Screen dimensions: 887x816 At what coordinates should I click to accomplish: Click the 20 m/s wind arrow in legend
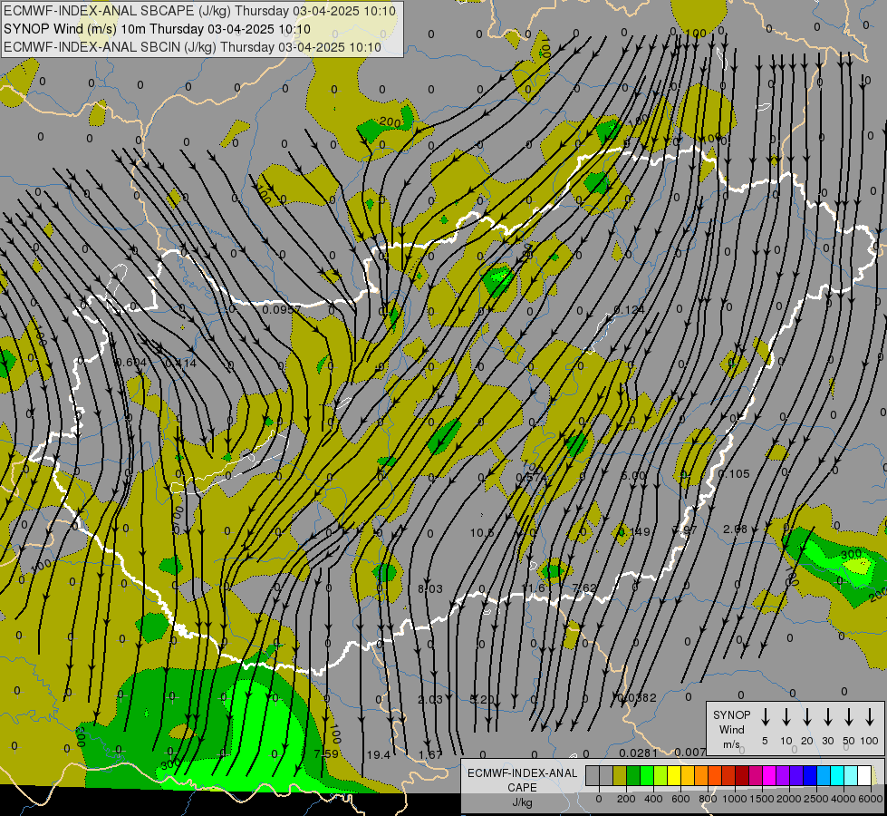806,717
